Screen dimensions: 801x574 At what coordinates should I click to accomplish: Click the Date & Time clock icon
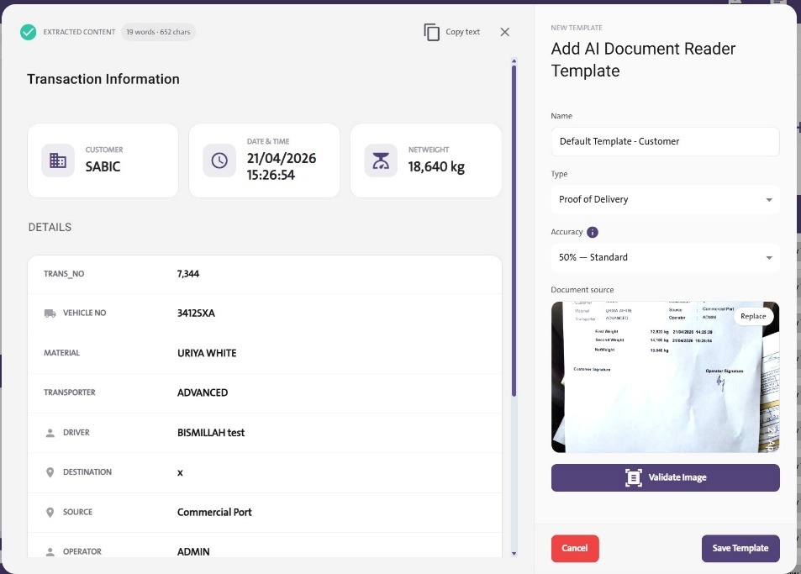[219, 161]
